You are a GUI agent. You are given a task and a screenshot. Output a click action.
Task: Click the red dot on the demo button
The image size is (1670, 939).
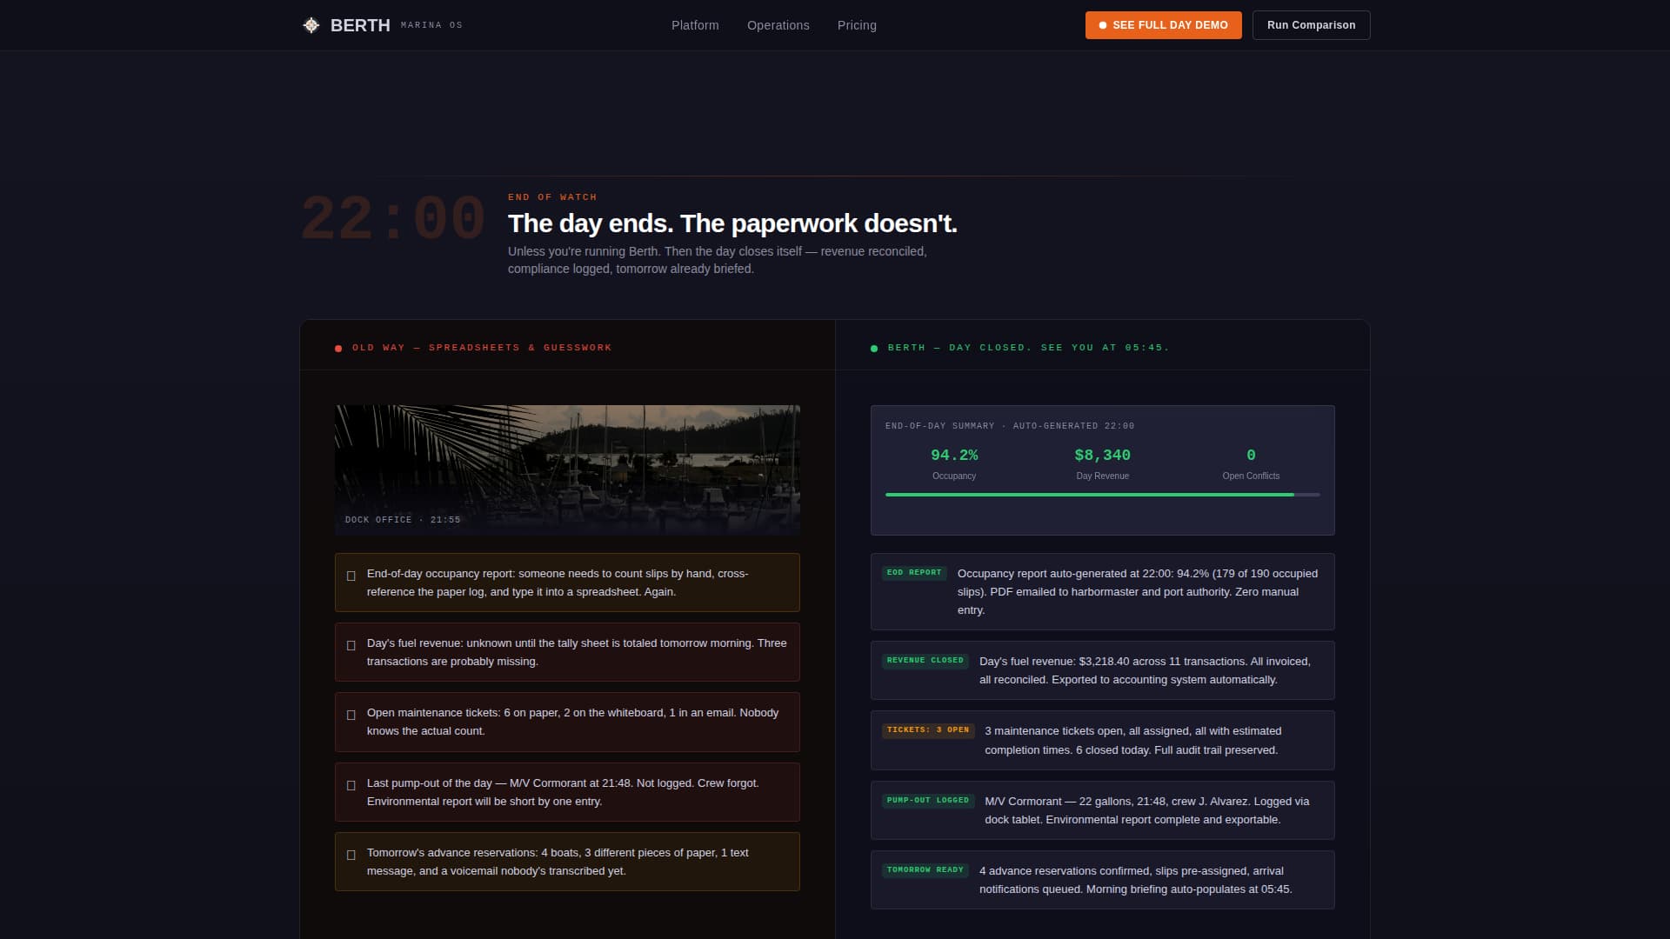click(1102, 25)
